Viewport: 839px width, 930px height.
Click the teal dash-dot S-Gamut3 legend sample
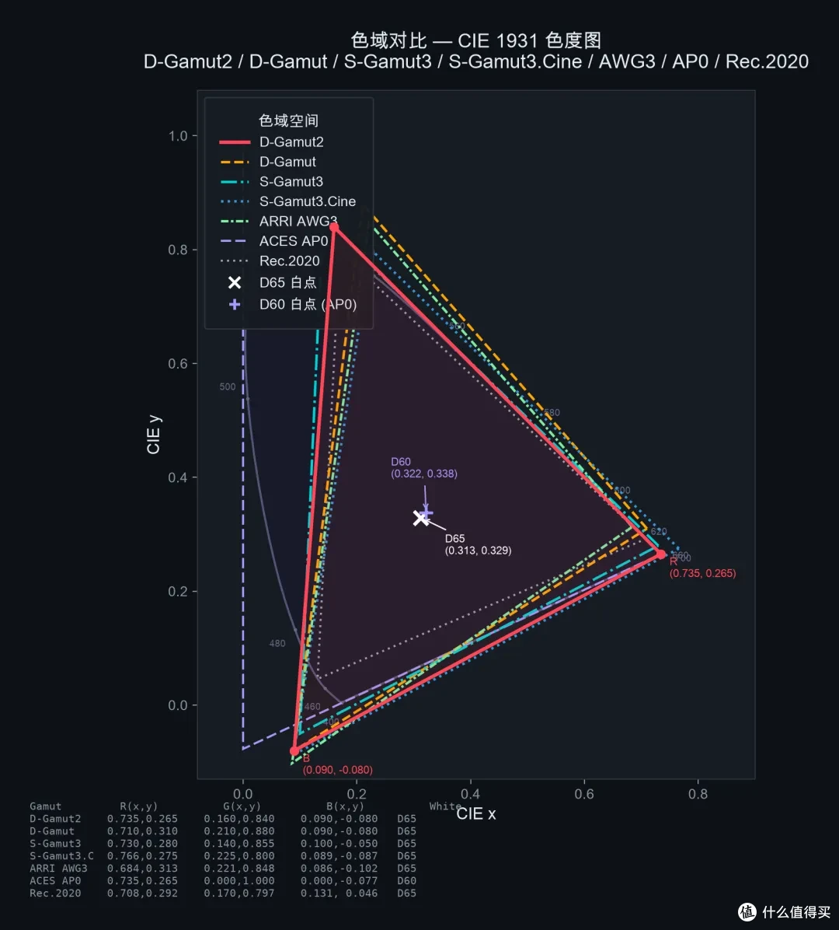(x=235, y=181)
